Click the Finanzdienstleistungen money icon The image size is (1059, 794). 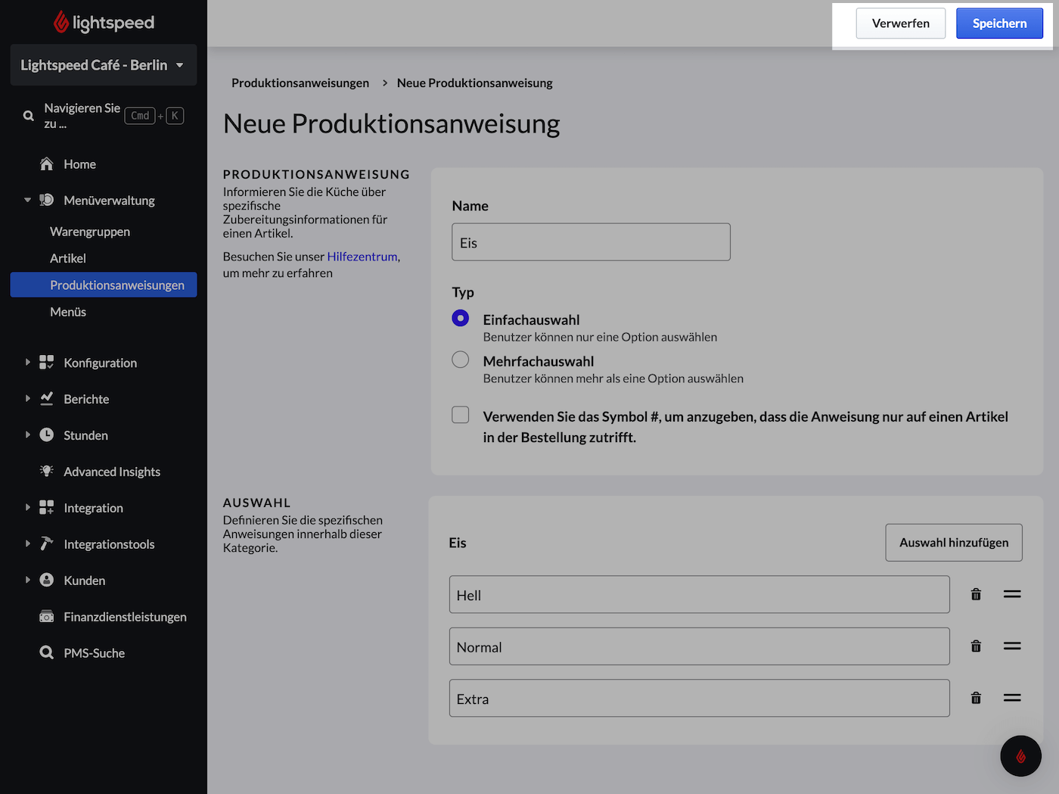pos(47,616)
